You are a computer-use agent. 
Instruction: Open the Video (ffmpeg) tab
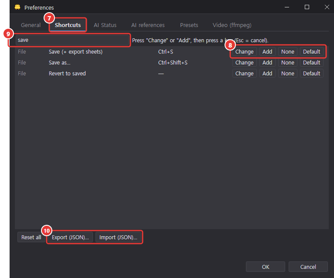point(232,25)
